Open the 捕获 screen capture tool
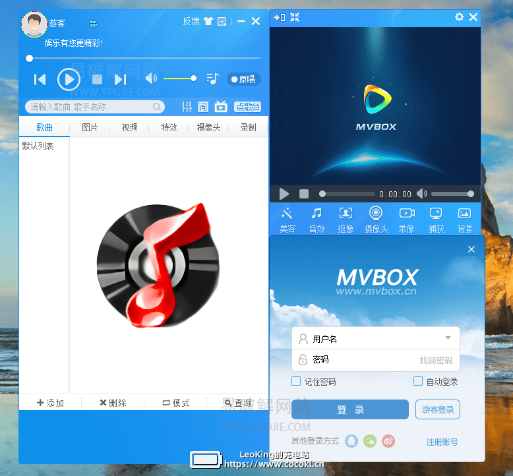The height and width of the screenshot is (476, 513). [x=436, y=220]
